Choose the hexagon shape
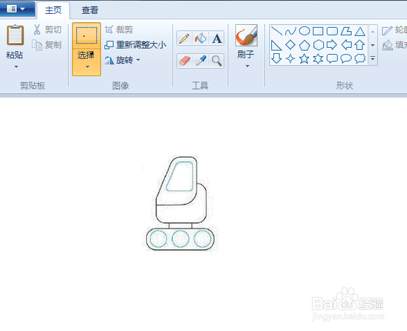The height and width of the screenshot is (331, 407). pyautogui.click(x=318, y=45)
